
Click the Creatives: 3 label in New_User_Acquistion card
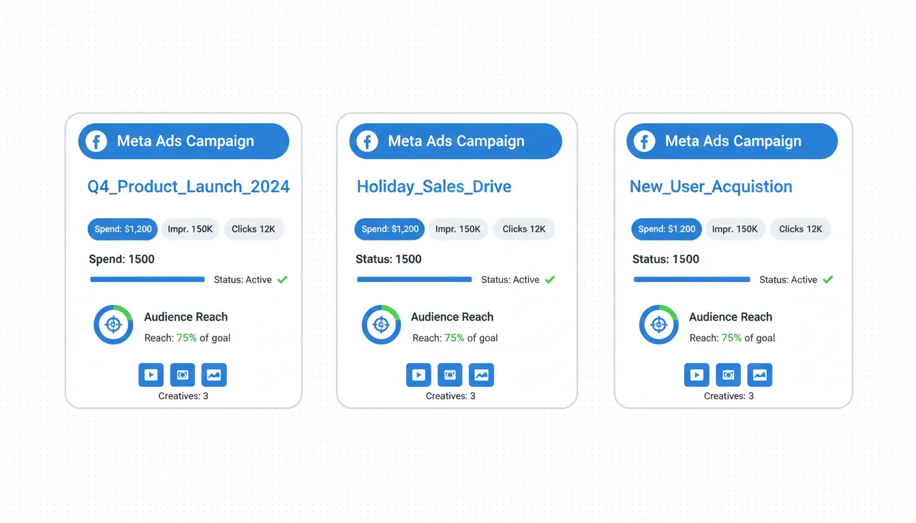(729, 396)
